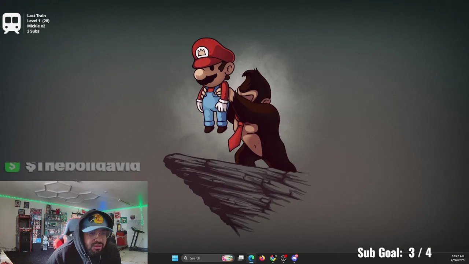Image resolution: width=469 pixels, height=264 pixels.
Task: Launch Microsoft Edge from the taskbar
Action: pos(251,258)
